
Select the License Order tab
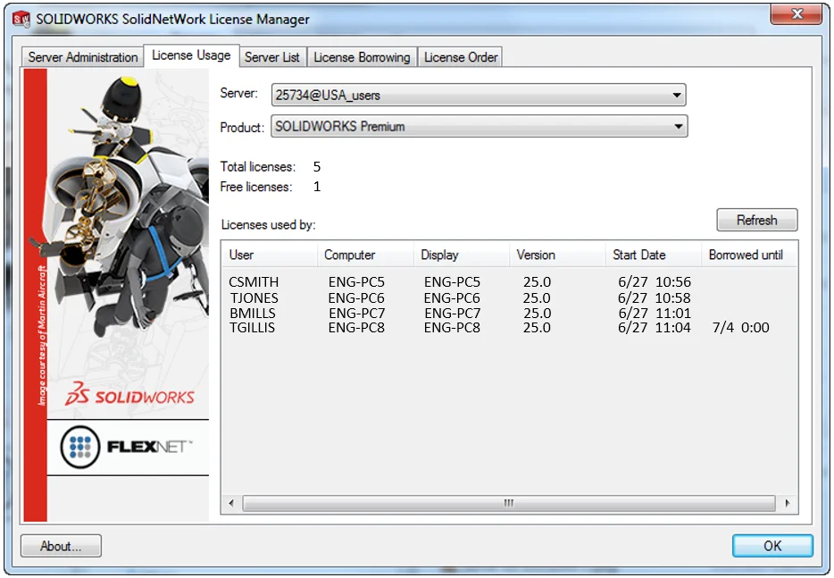coord(461,57)
